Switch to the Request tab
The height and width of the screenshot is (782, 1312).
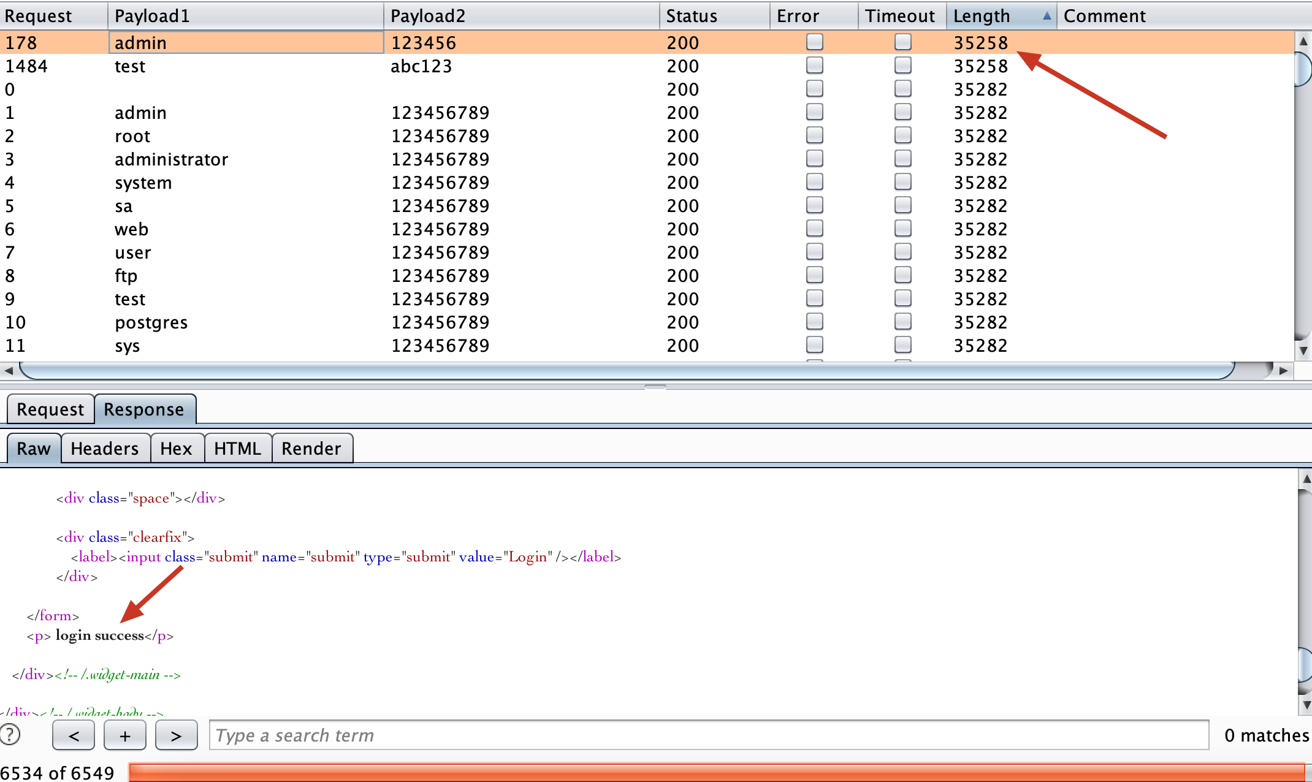tap(50, 409)
